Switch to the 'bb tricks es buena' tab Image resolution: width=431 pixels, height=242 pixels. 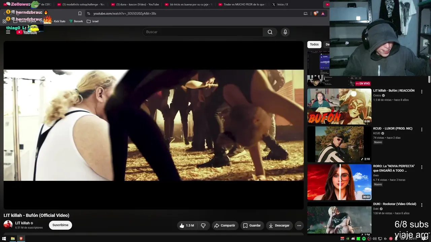click(x=189, y=4)
